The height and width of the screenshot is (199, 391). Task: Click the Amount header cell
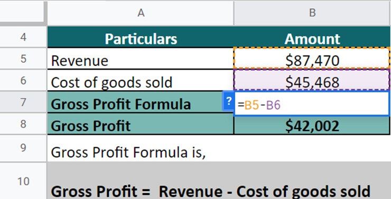pyautogui.click(x=312, y=37)
